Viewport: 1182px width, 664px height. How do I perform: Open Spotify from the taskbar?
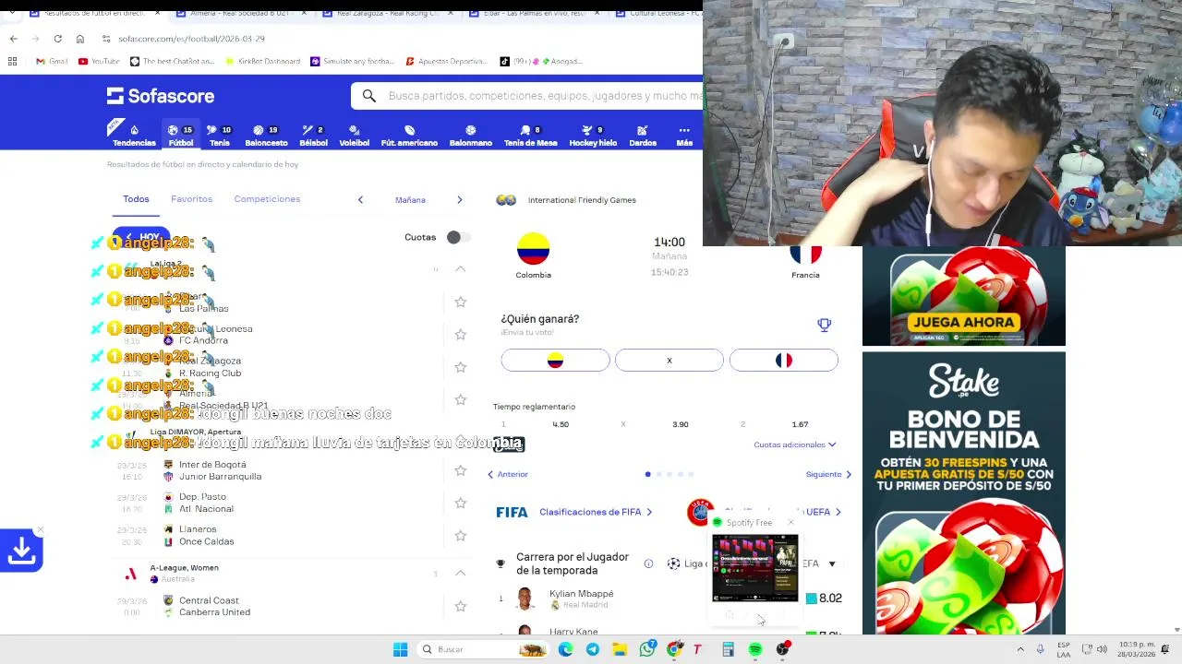point(755,649)
